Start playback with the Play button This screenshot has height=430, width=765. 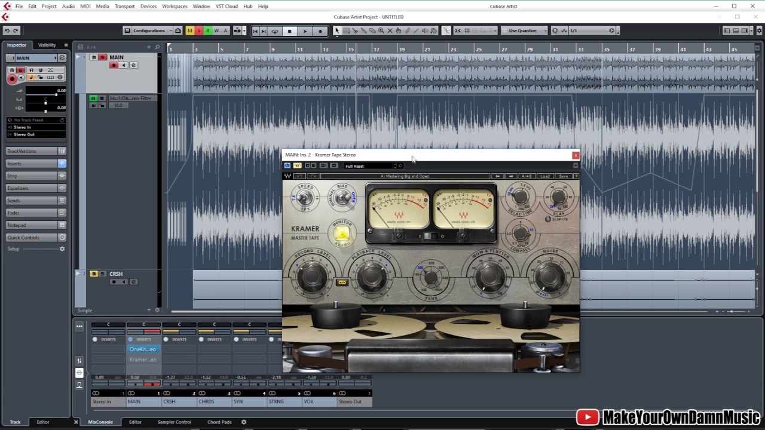tap(305, 31)
